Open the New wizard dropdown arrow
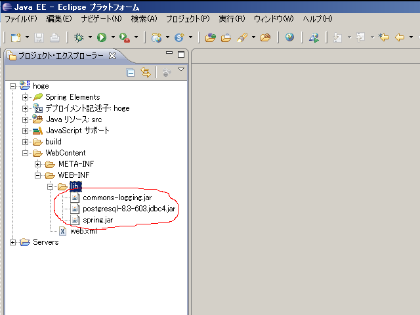Screen dimensions: 420x315 27,37
